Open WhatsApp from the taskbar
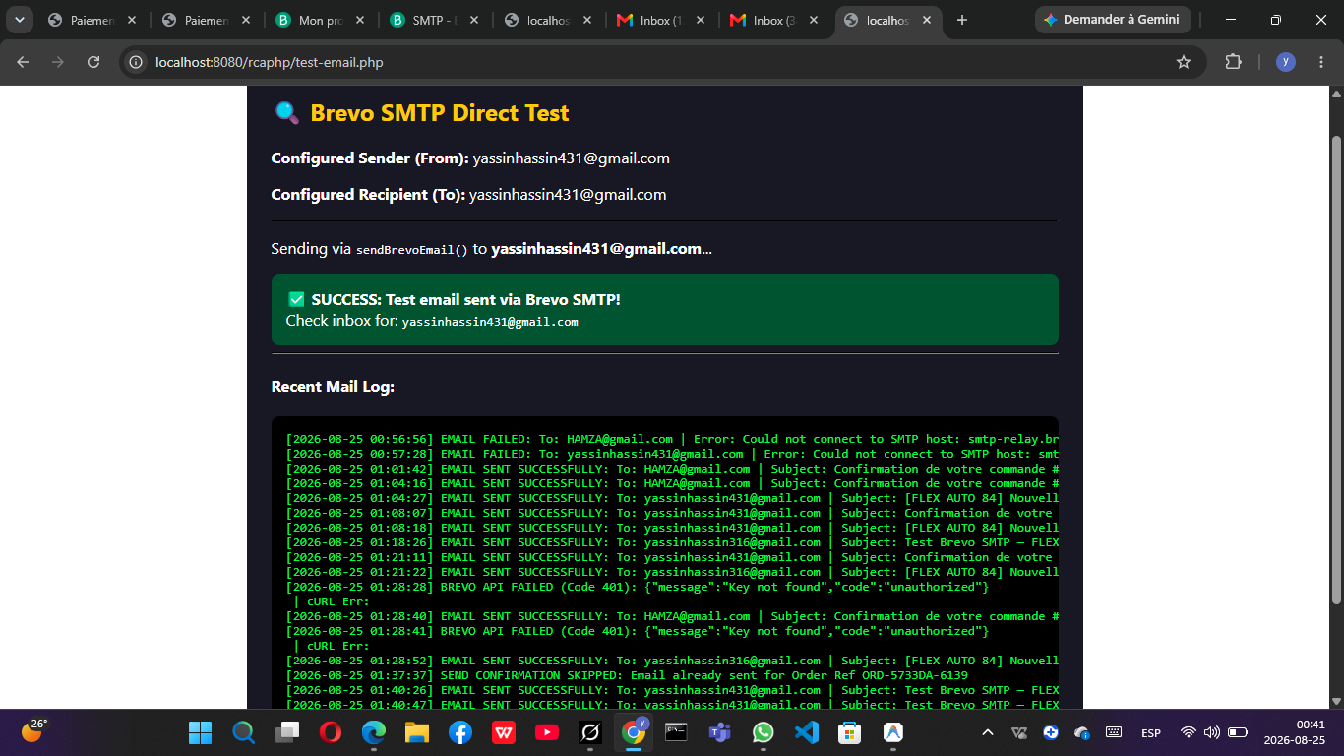 tap(764, 732)
